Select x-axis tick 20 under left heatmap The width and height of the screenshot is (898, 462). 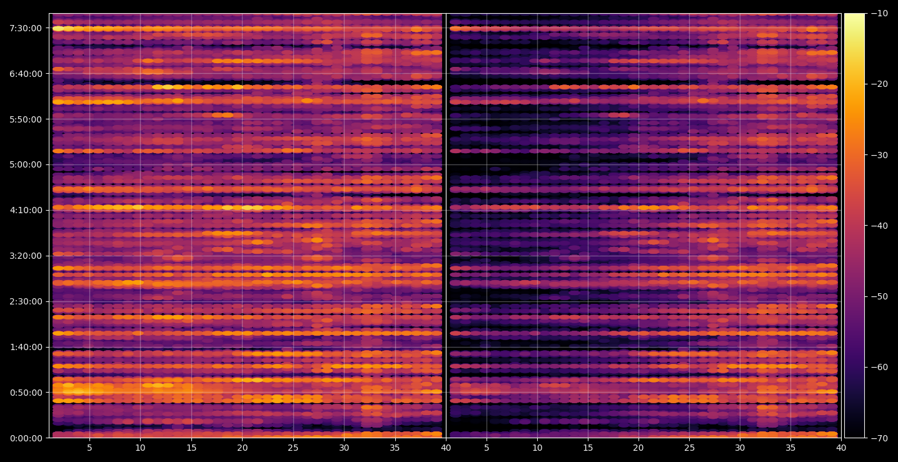[x=242, y=448]
